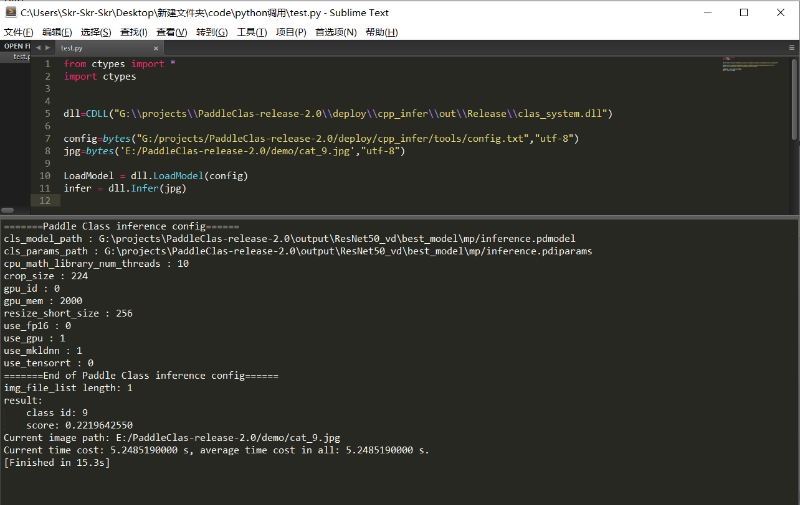Click the next-tab arrow icon
The height and width of the screenshot is (505, 800).
click(46, 47)
